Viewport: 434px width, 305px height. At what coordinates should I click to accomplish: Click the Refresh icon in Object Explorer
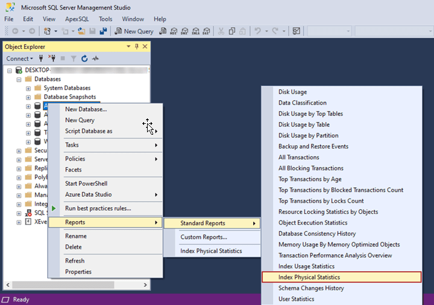tap(84, 59)
